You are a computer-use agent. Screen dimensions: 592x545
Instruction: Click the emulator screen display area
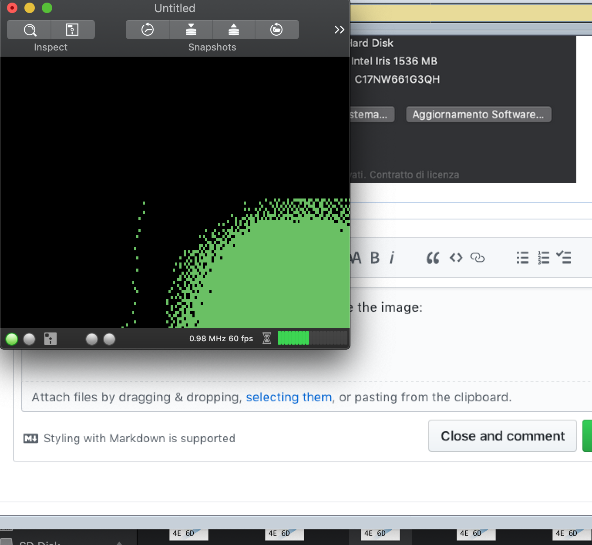(x=175, y=192)
